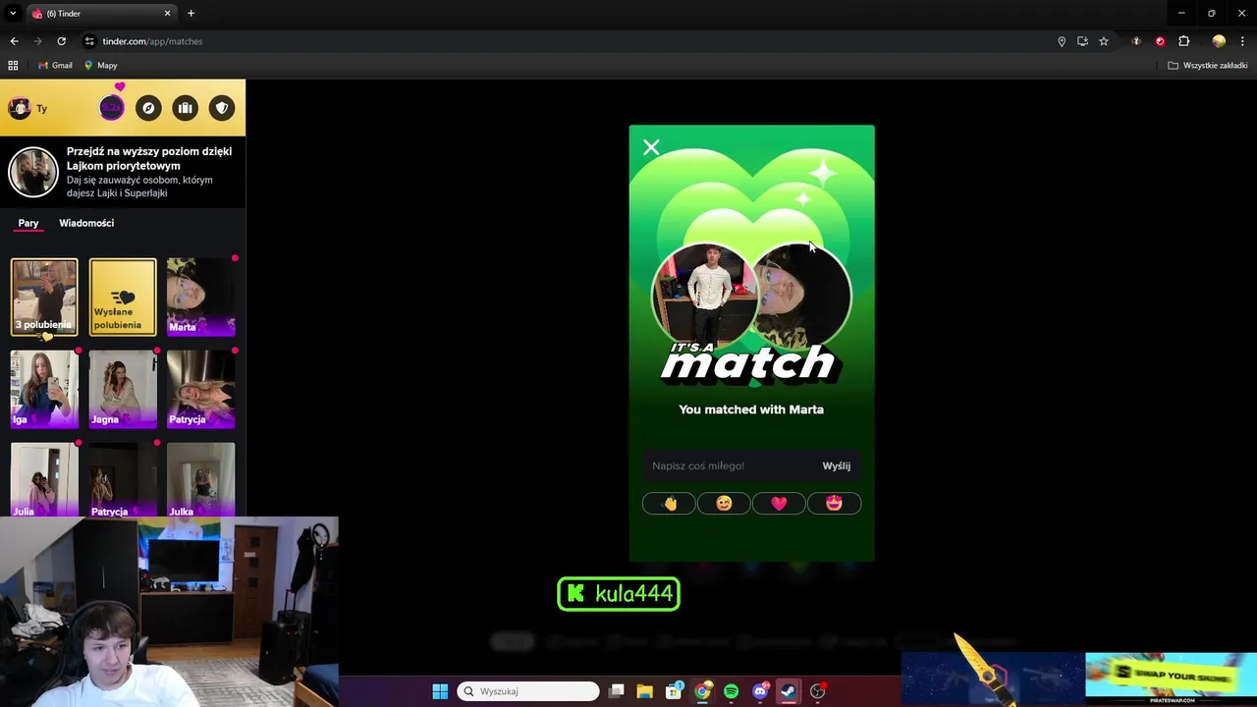The width and height of the screenshot is (1257, 707).
Task: Open Marta's match thumbnail
Action: 201,297
